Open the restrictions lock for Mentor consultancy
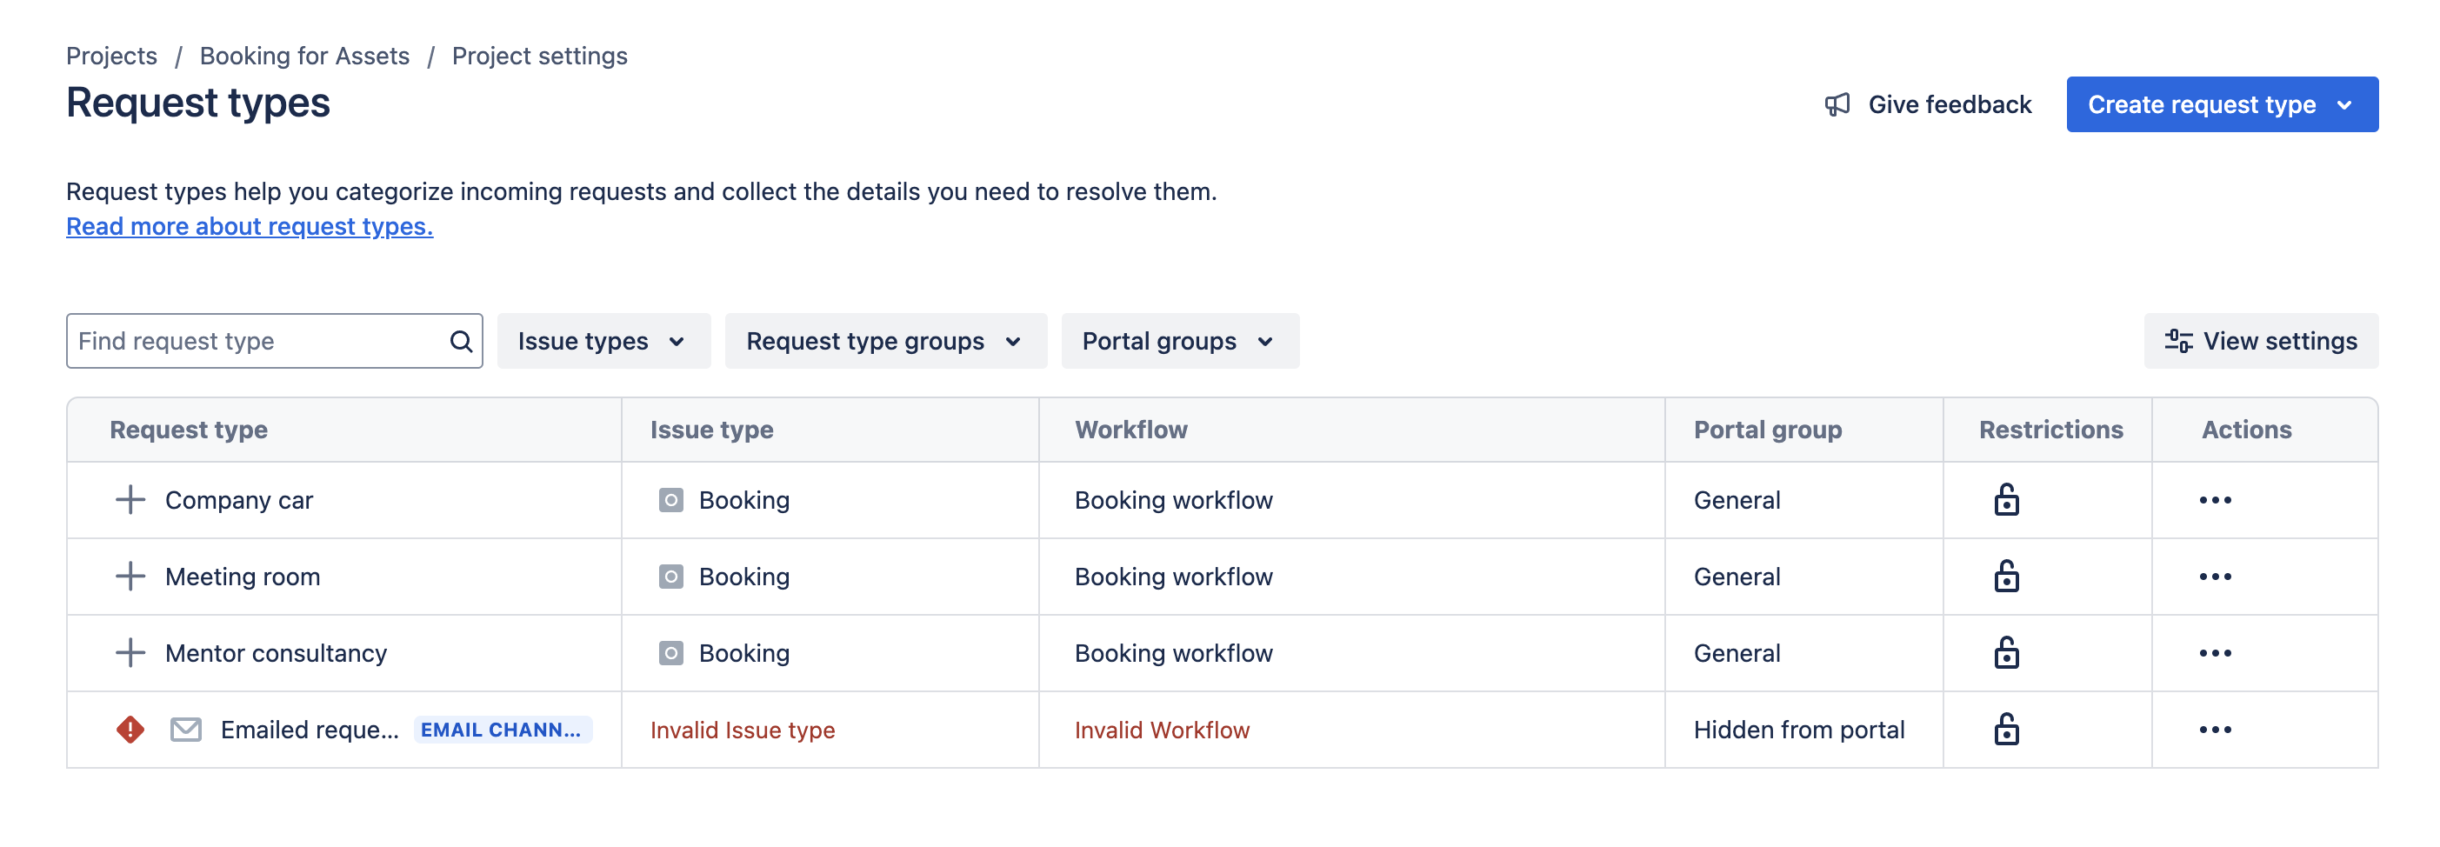 click(x=2006, y=653)
